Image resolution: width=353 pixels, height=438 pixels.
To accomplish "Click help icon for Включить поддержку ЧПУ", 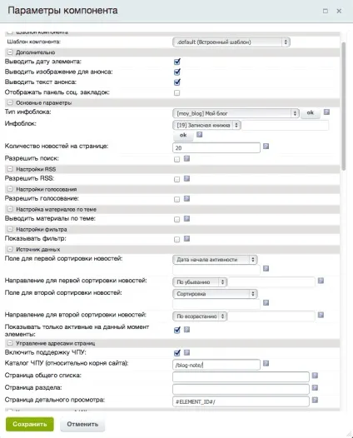I will pyautogui.click(x=186, y=352).
